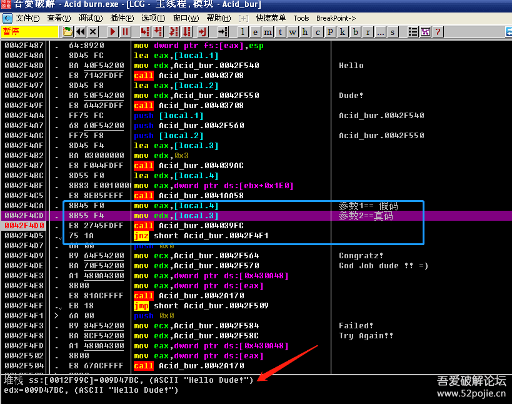Click the Go to address arrow icon
This screenshot has height=404, width=512.
(223, 31)
